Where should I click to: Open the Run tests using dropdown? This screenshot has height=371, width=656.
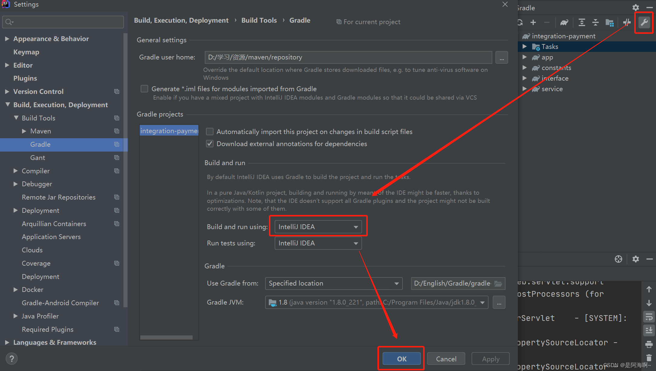pyautogui.click(x=318, y=243)
